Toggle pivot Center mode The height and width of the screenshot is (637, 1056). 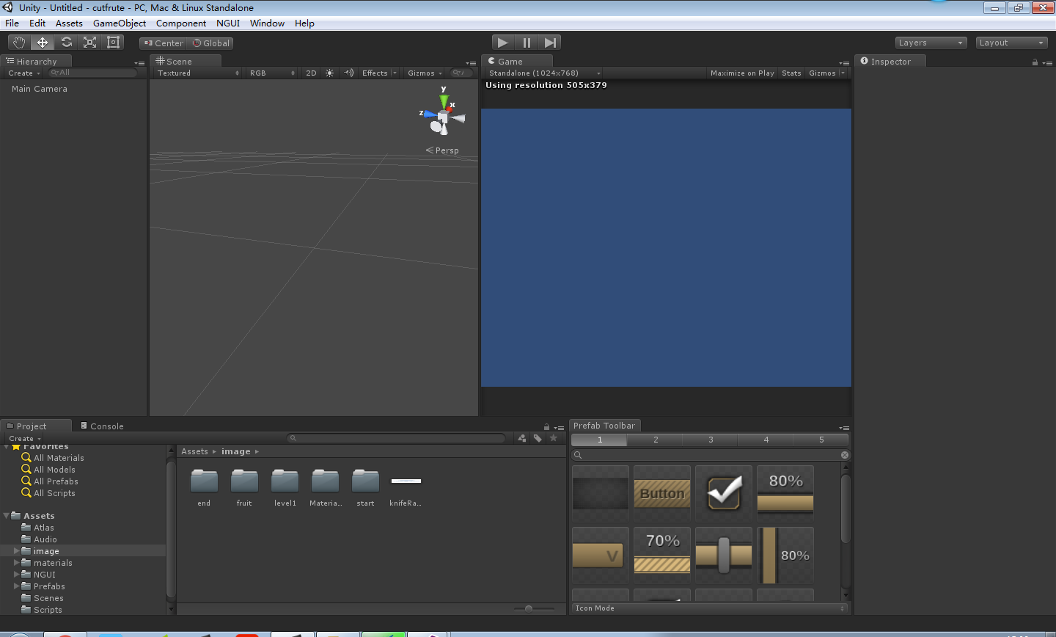point(164,43)
